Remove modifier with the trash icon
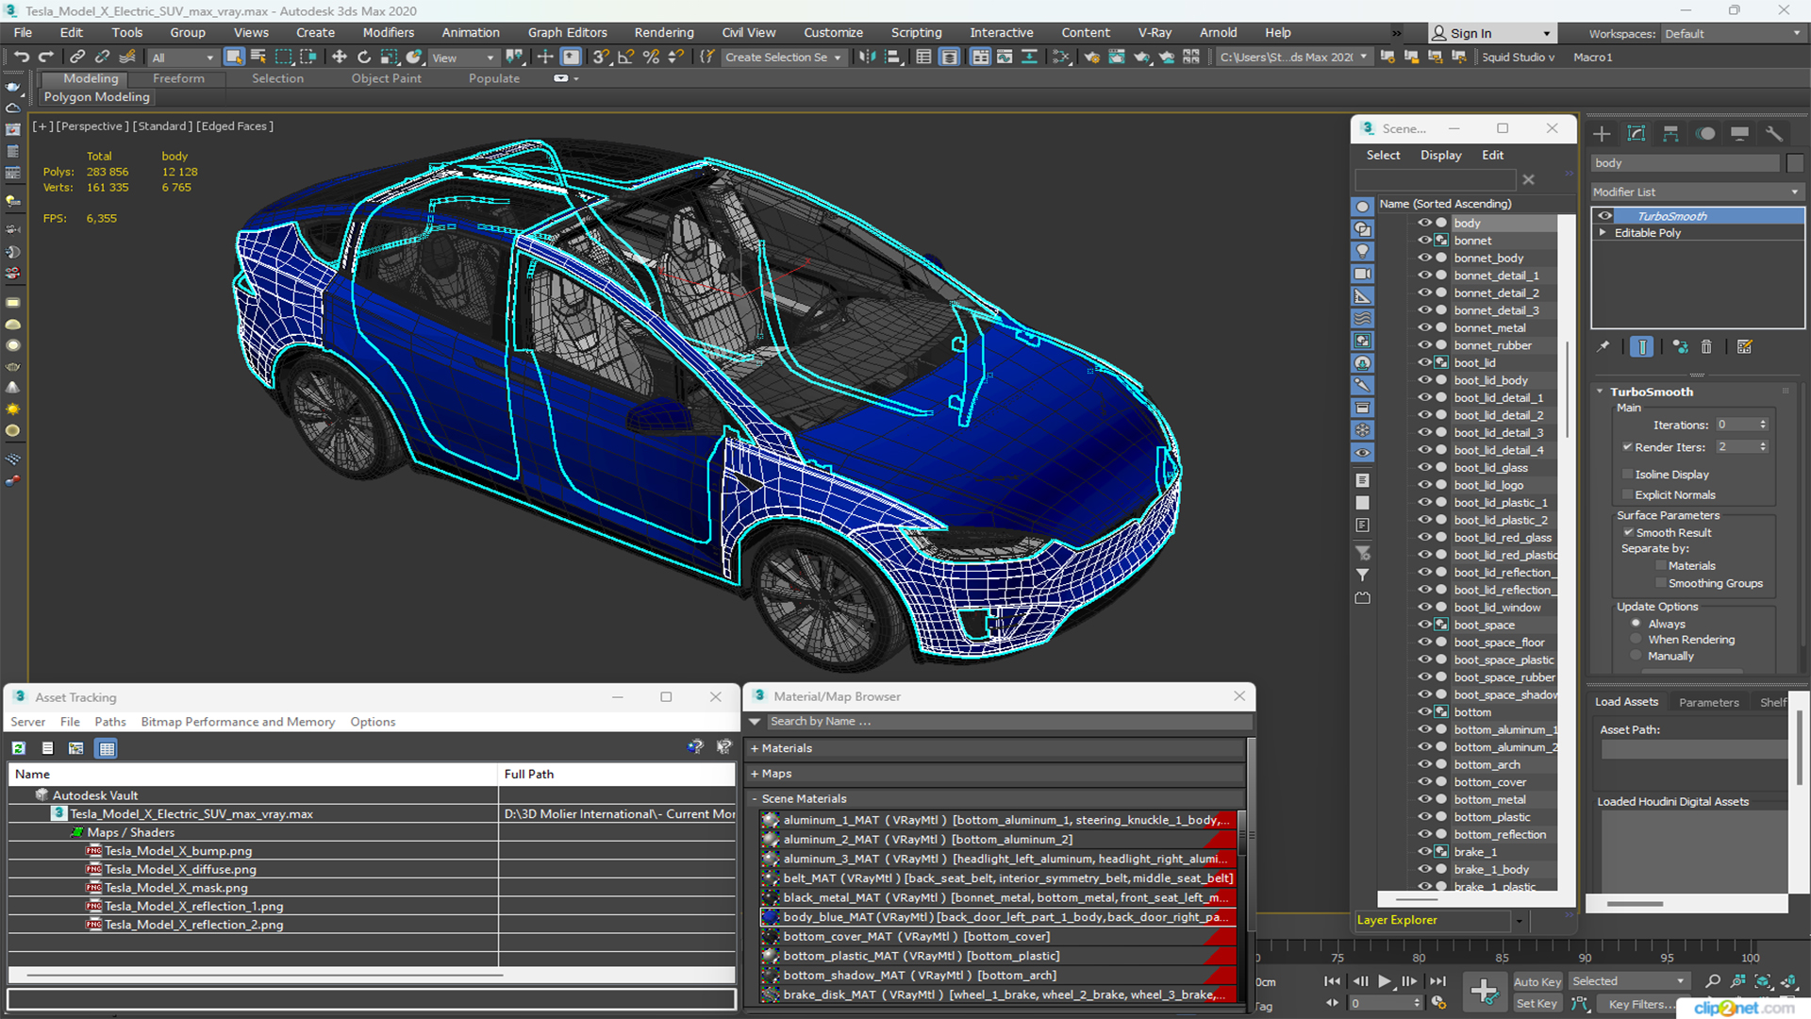This screenshot has width=1811, height=1019. [x=1706, y=347]
